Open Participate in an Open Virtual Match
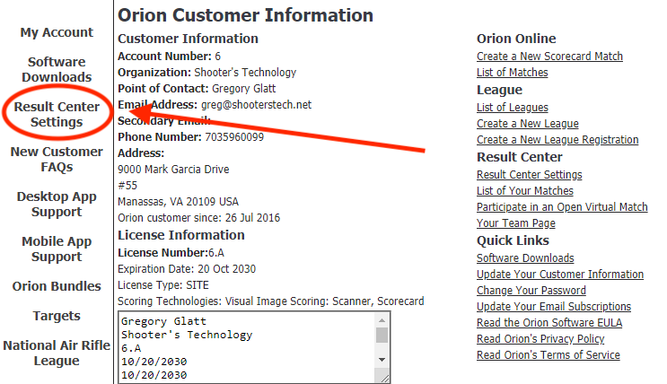The width and height of the screenshot is (667, 384). pyautogui.click(x=562, y=207)
